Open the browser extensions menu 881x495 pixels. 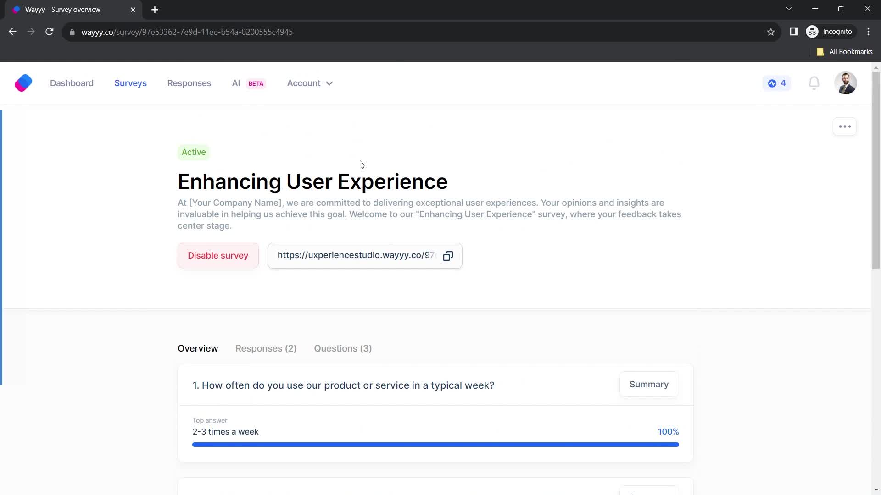794,32
